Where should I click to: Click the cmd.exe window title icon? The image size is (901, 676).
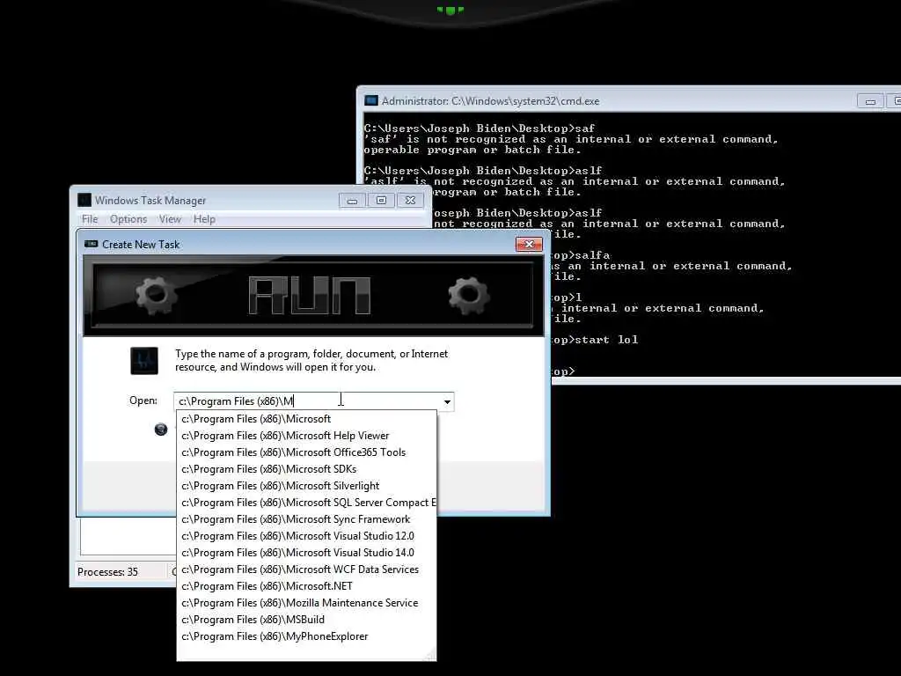click(x=371, y=101)
